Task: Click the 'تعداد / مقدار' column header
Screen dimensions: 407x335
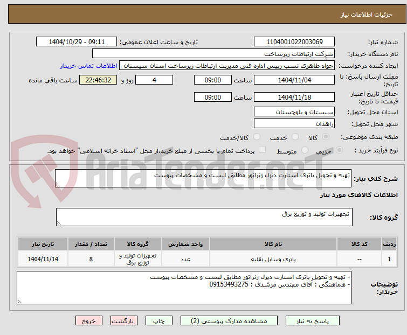Action: pyautogui.click(x=91, y=244)
